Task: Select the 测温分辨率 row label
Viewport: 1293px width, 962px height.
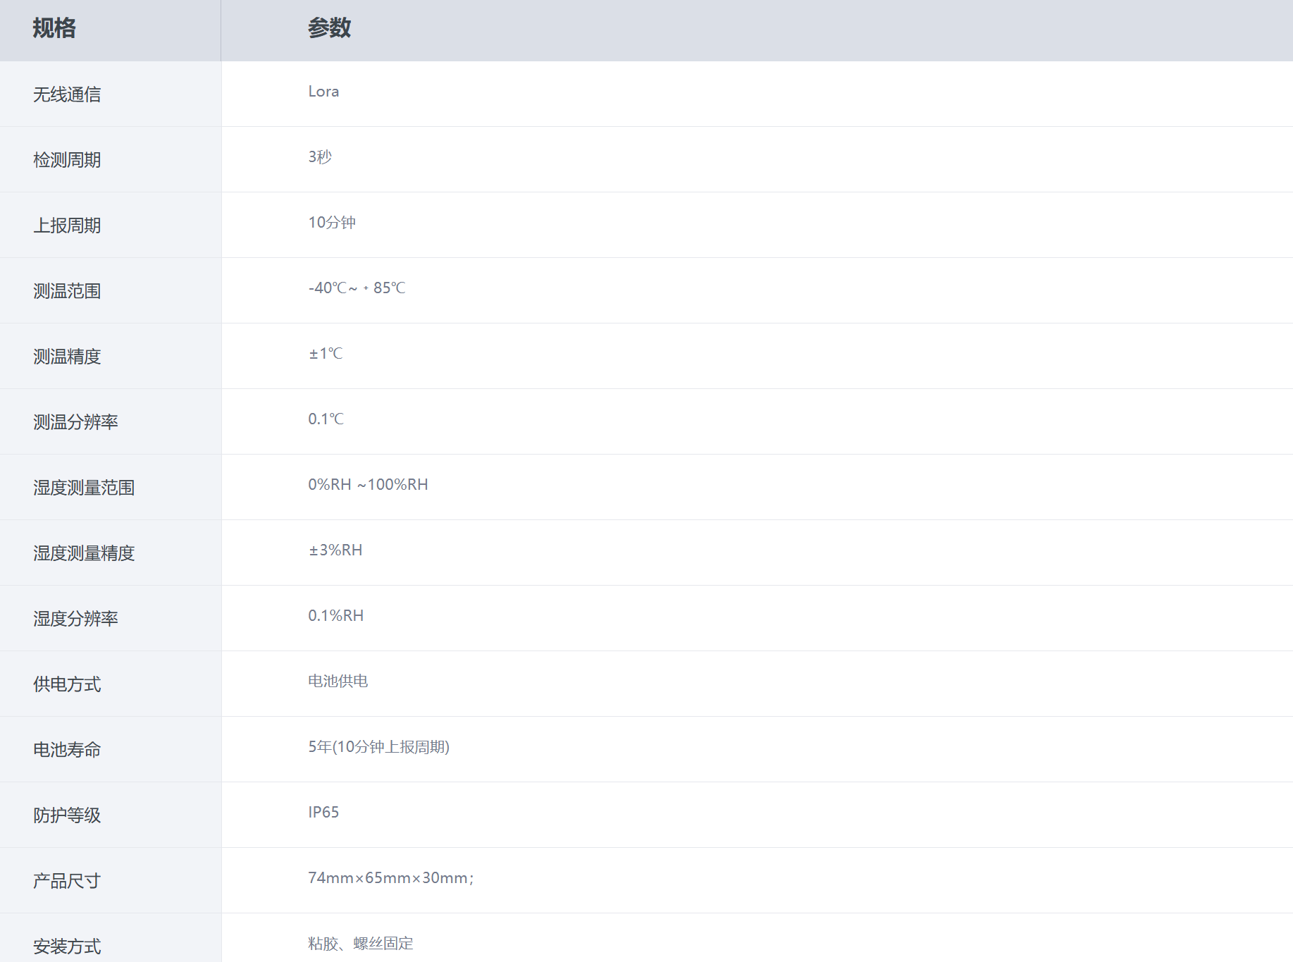Action: click(x=75, y=422)
